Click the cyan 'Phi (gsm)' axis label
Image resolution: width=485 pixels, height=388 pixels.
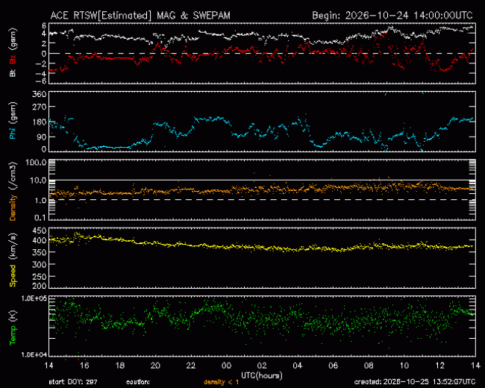(13, 121)
